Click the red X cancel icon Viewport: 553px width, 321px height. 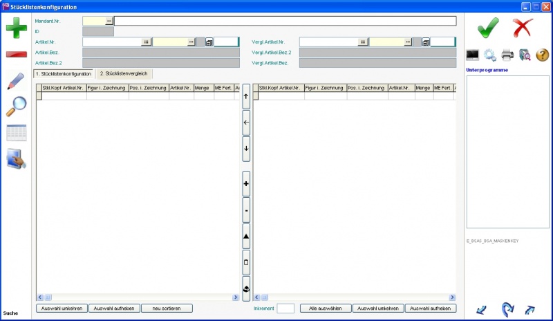(522, 28)
